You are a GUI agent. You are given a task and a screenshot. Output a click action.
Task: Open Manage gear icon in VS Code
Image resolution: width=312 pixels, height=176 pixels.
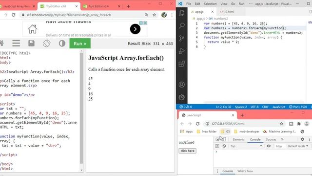182,97
